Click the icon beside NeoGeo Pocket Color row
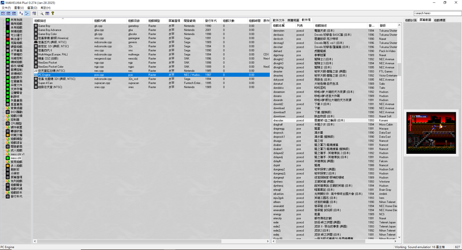This screenshot has height=250, width=462. click(x=36, y=67)
